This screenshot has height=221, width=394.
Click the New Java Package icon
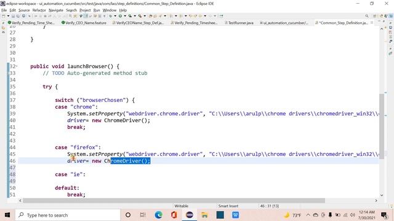pyautogui.click(x=150, y=16)
